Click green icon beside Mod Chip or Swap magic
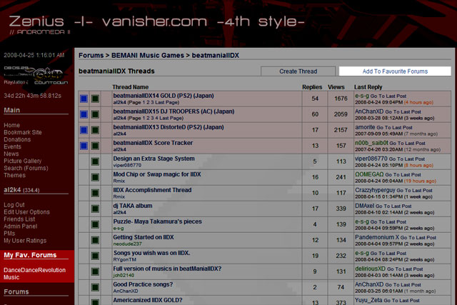 [95, 177]
